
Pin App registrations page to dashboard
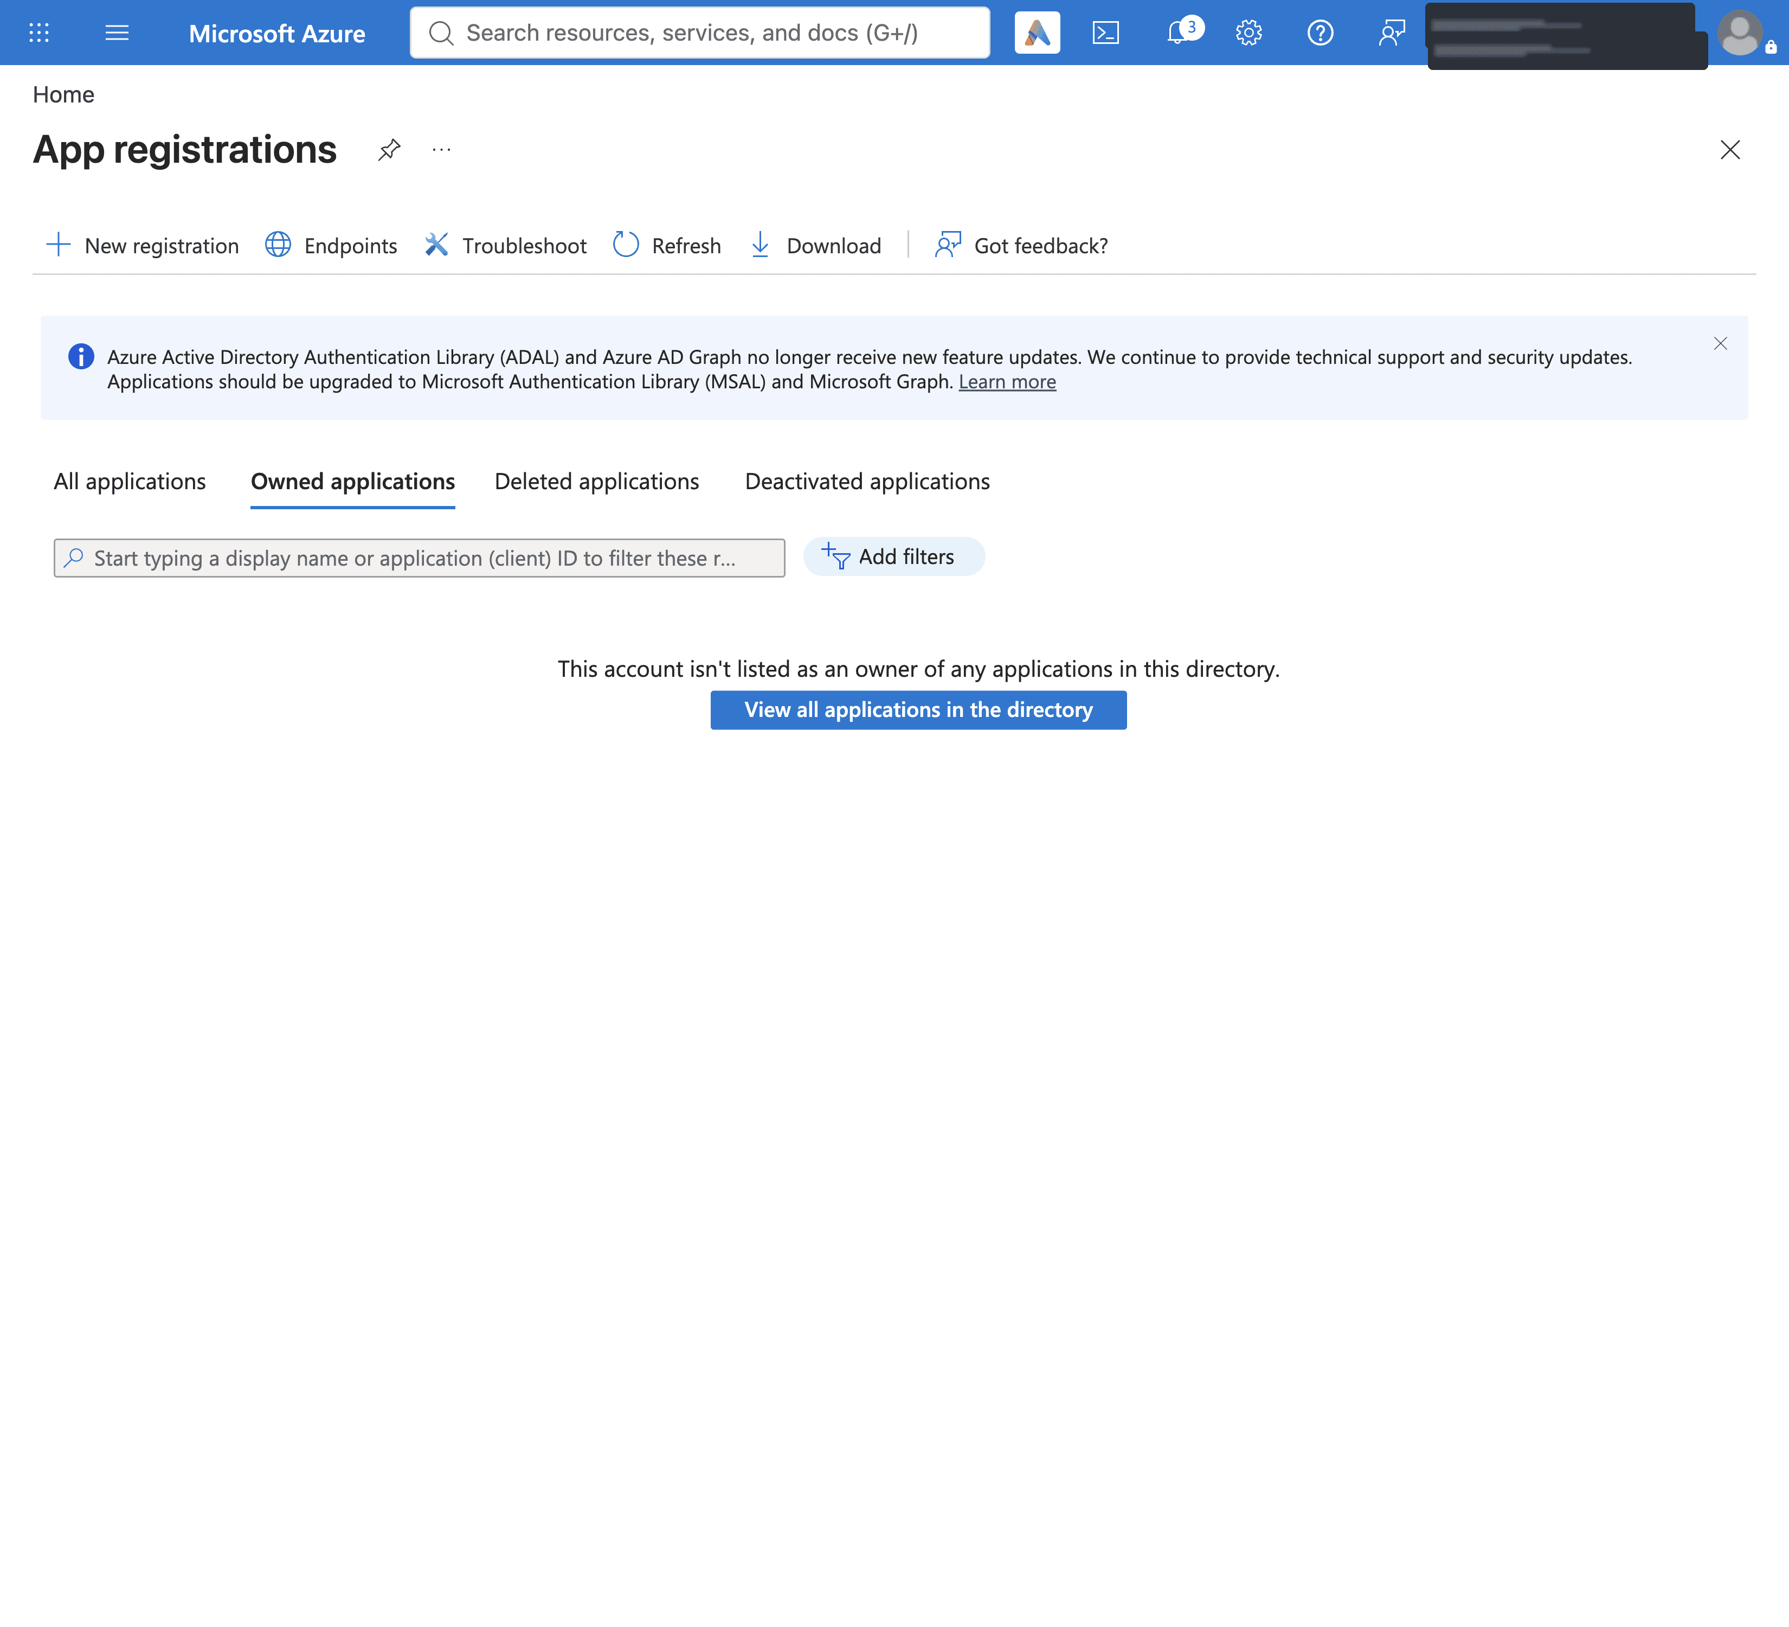click(389, 150)
